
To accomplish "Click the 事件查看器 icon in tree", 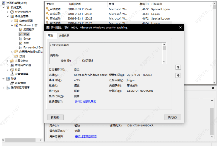I will coord(12,16).
